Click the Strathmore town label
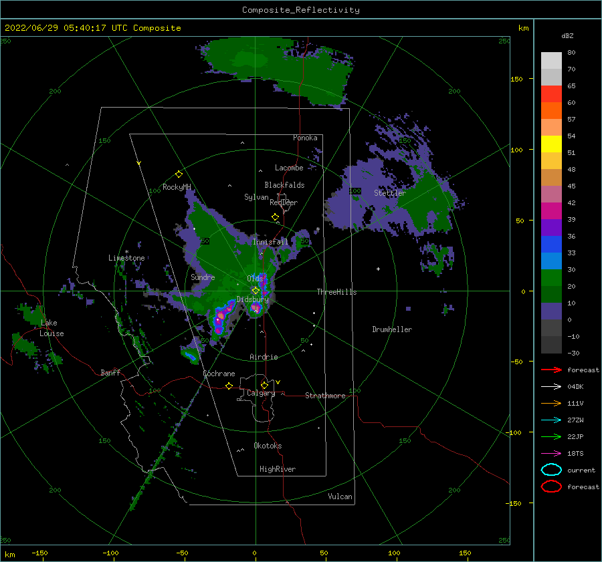 coord(325,396)
